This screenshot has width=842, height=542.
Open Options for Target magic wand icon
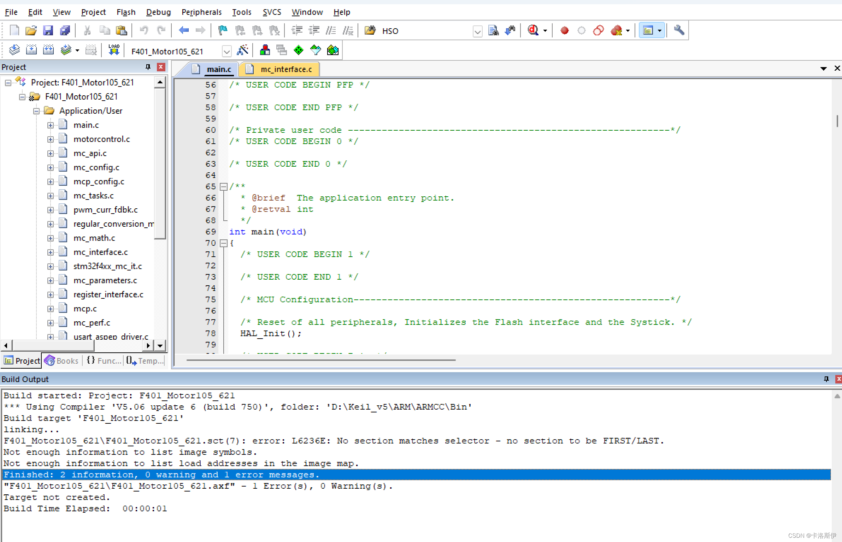(x=242, y=50)
